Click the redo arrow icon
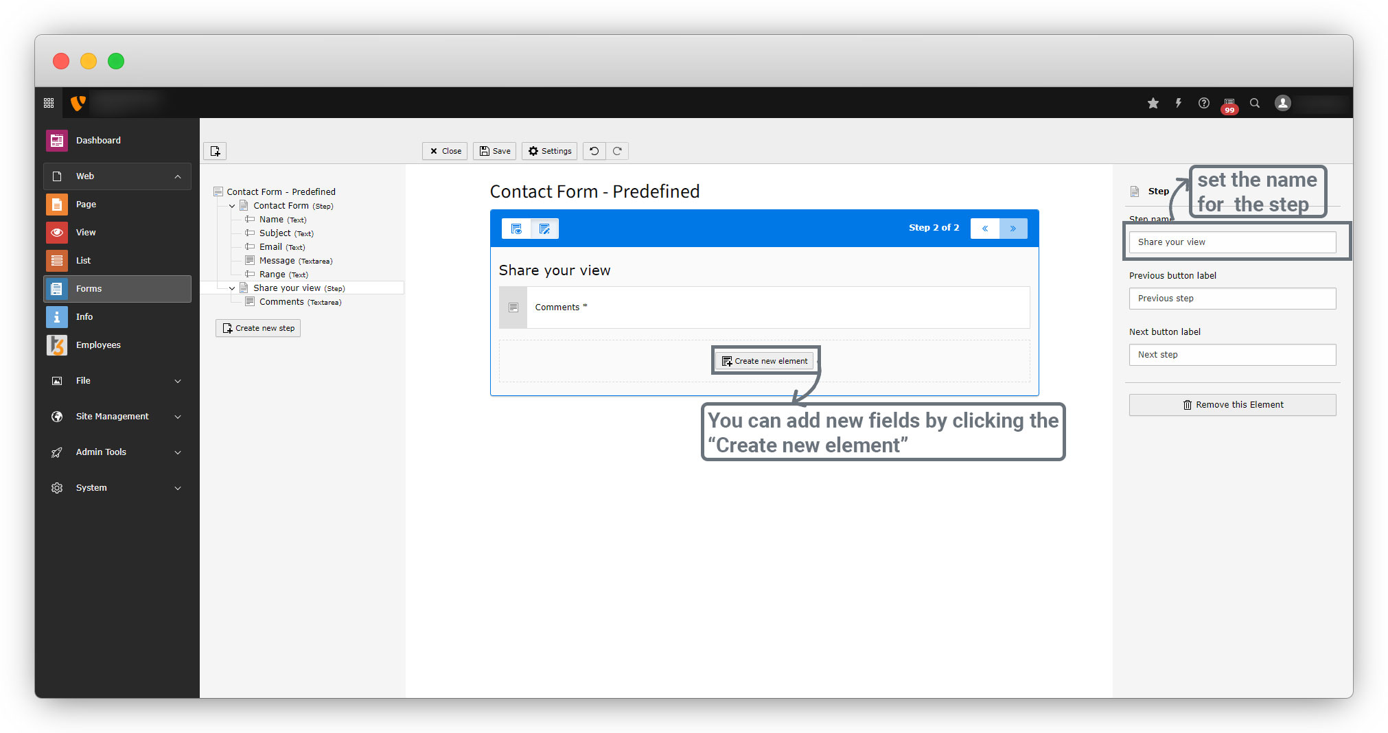Screen dimensions: 1388x733 click(617, 151)
